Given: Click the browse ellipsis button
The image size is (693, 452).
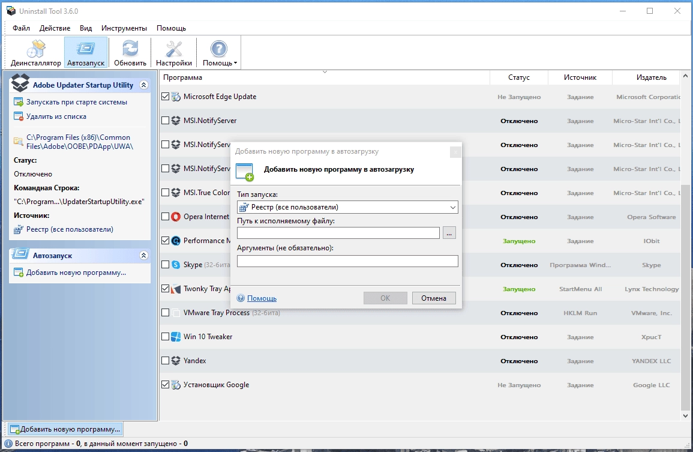Looking at the screenshot, I should pyautogui.click(x=449, y=233).
